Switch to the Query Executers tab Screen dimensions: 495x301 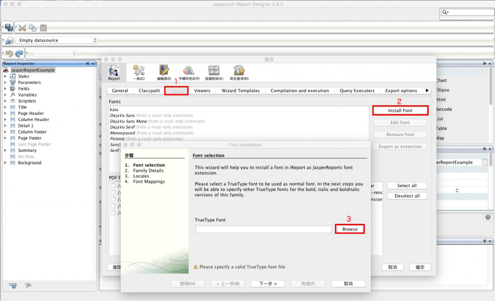coord(357,91)
